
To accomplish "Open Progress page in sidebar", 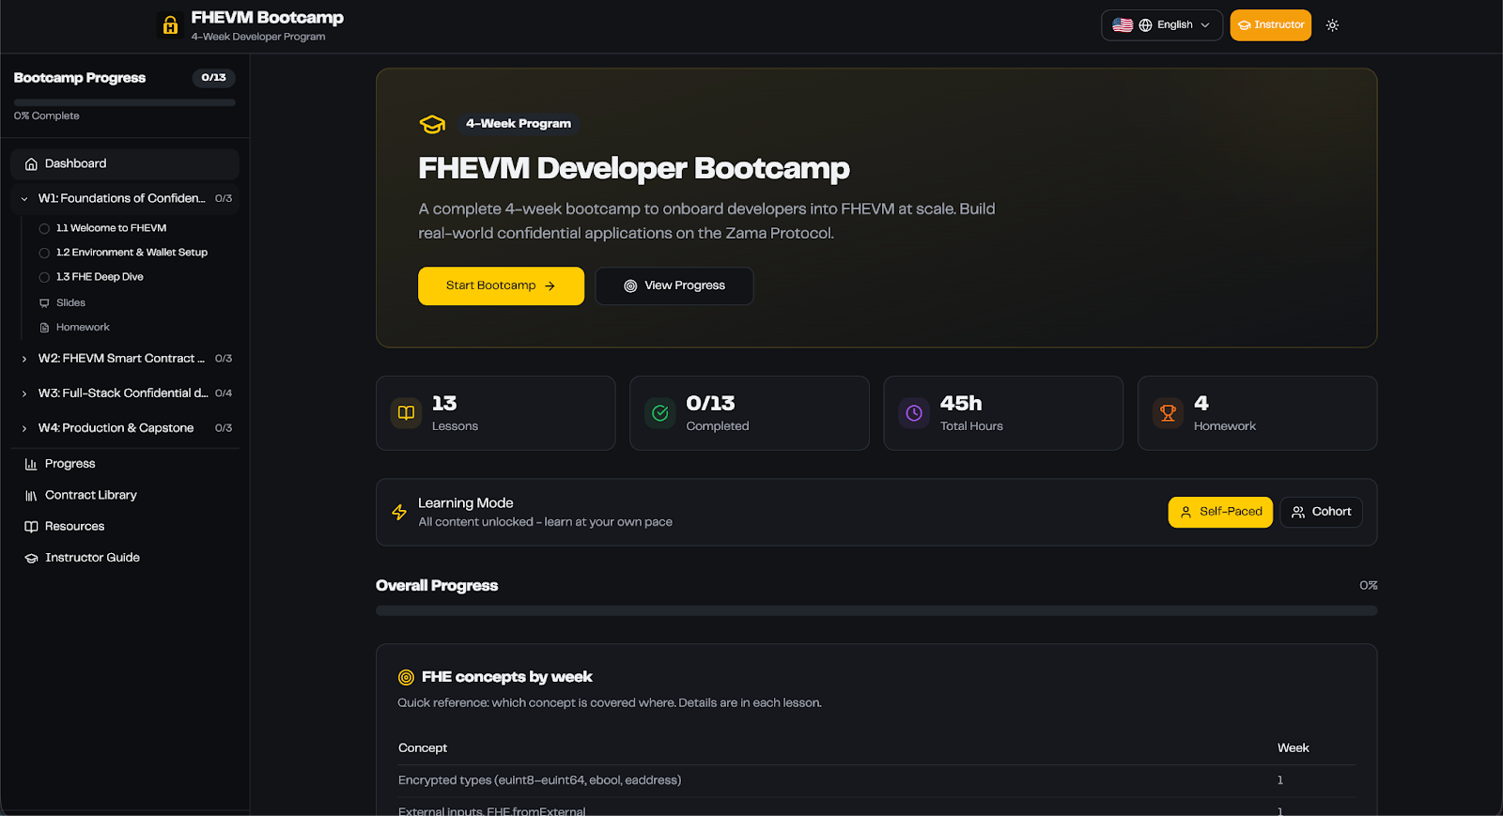I will 125,464.
